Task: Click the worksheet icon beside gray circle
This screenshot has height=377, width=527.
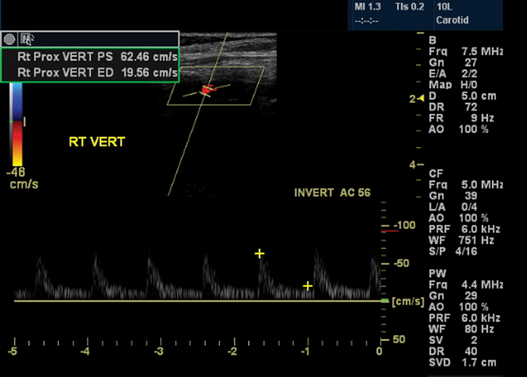Action: 26,39
